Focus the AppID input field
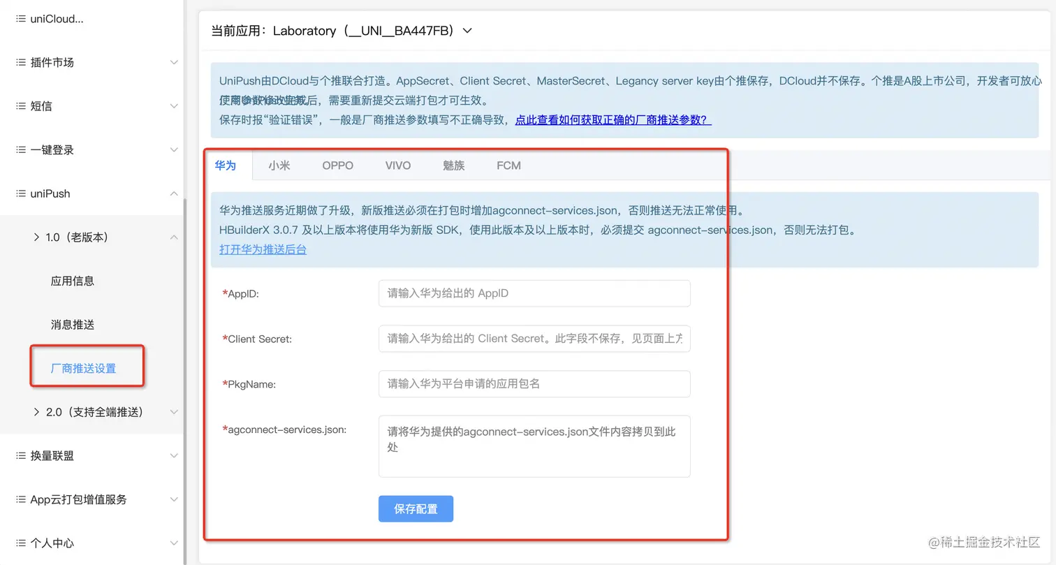The image size is (1056, 565). point(534,293)
